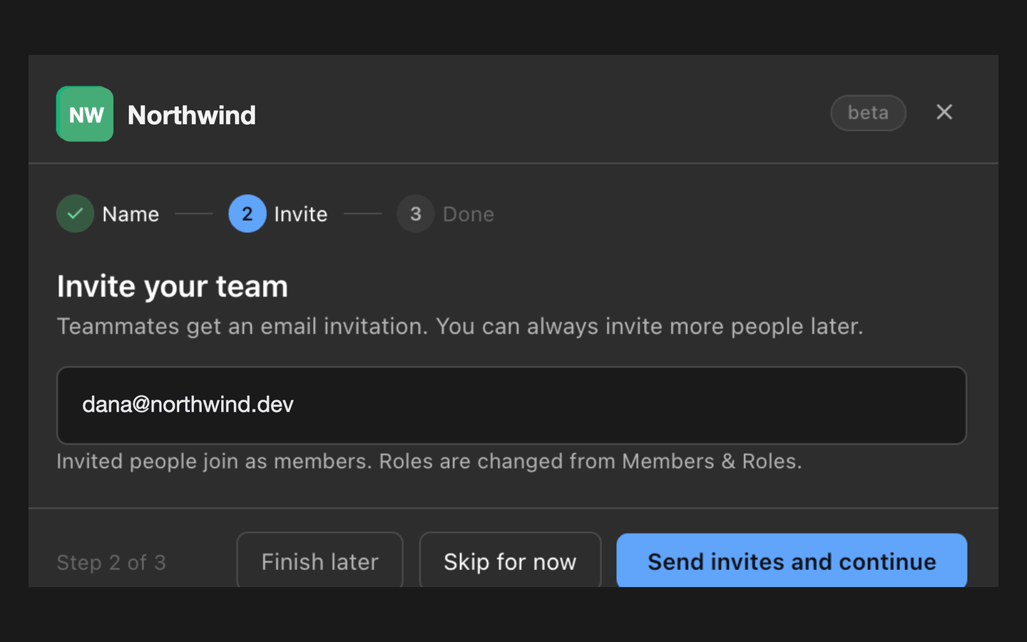Close the onboarding dialog with X
This screenshot has height=642, width=1027.
pos(944,112)
